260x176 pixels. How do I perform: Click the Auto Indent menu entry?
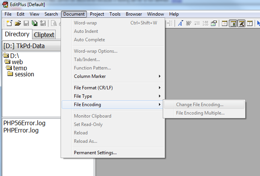(x=113, y=31)
